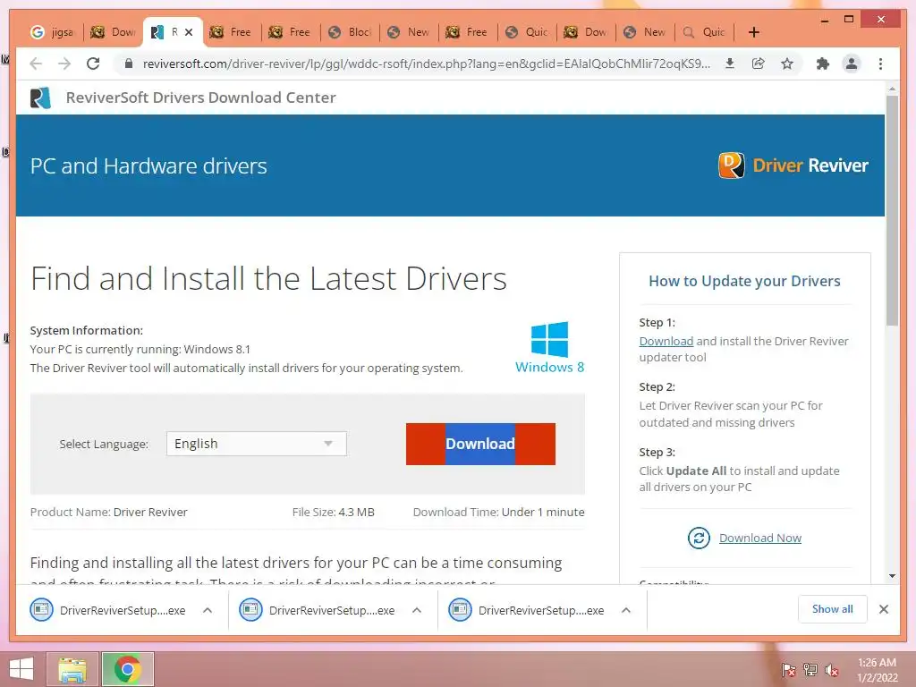Click the refresh icon beside Download Now
This screenshot has width=916, height=687.
point(699,538)
